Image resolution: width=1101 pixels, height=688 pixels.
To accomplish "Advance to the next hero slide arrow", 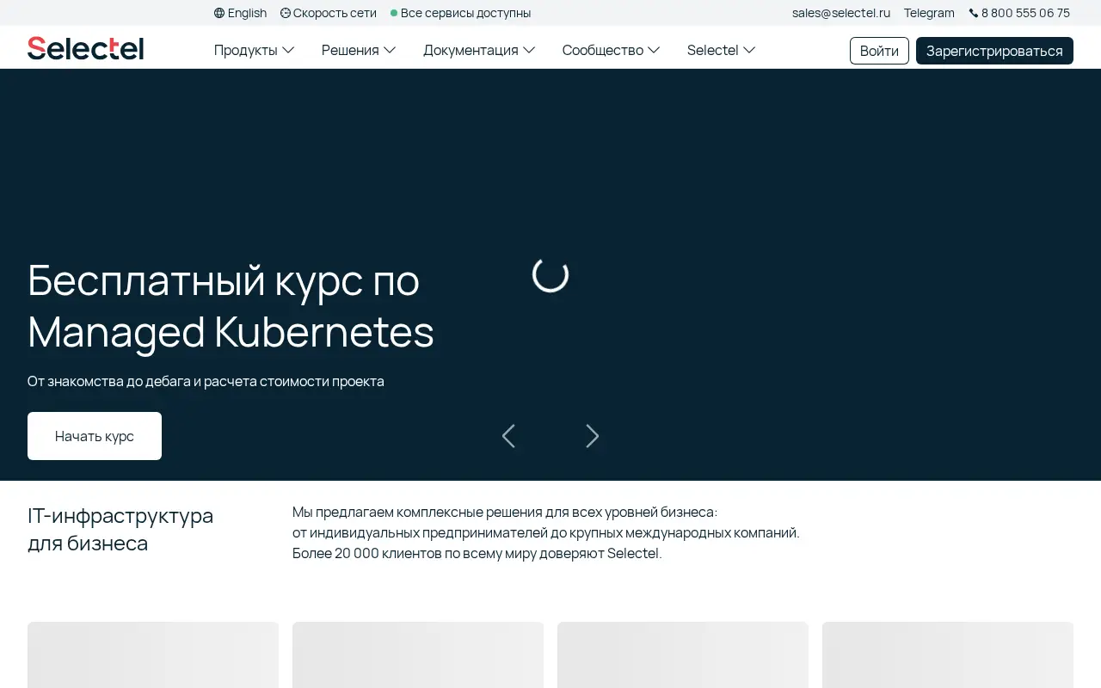I will point(593,436).
